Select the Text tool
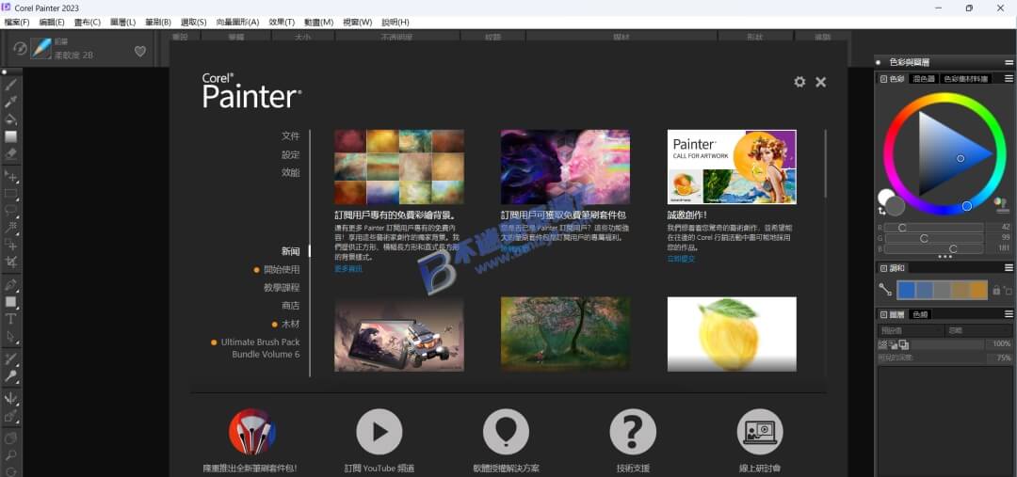 pos(11,319)
